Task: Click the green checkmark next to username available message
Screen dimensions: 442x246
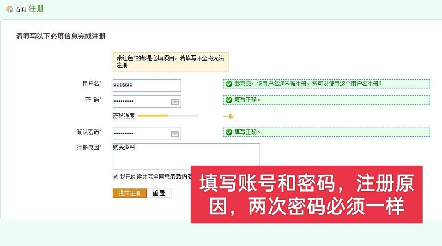Action: click(229, 84)
